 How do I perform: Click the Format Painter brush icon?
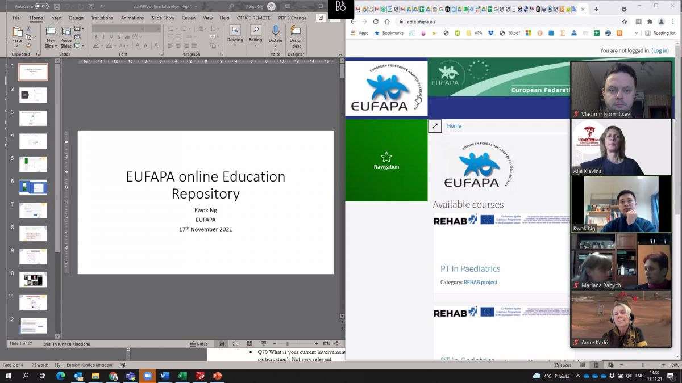[x=28, y=45]
